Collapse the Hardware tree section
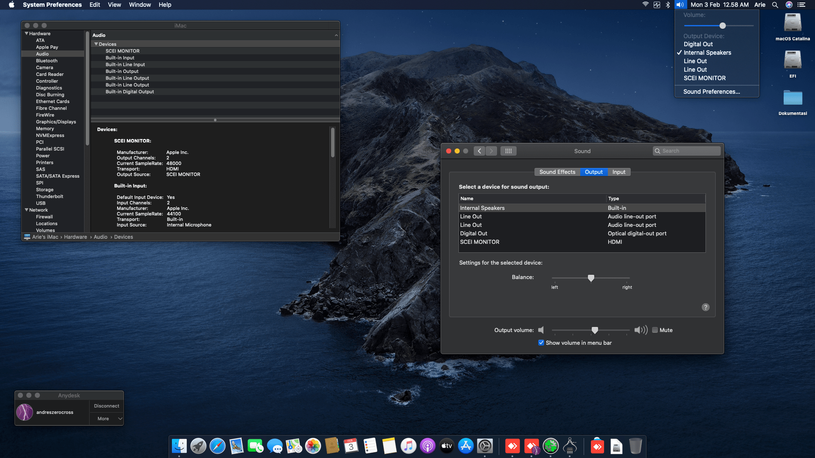Screen dimensions: 815x458 pyautogui.click(x=27, y=34)
